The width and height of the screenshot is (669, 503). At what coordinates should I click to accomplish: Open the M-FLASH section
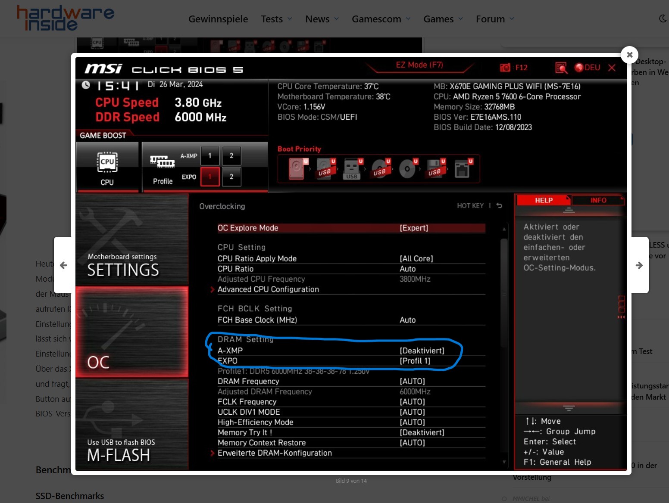coord(132,424)
